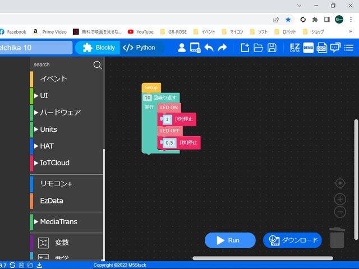
Task: Zoom out the workspace
Action: [x=340, y=212]
